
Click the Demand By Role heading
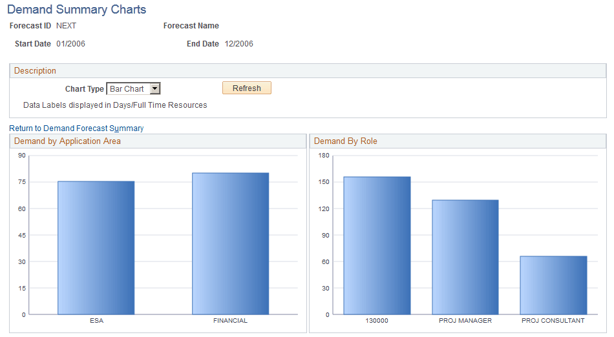tap(345, 141)
